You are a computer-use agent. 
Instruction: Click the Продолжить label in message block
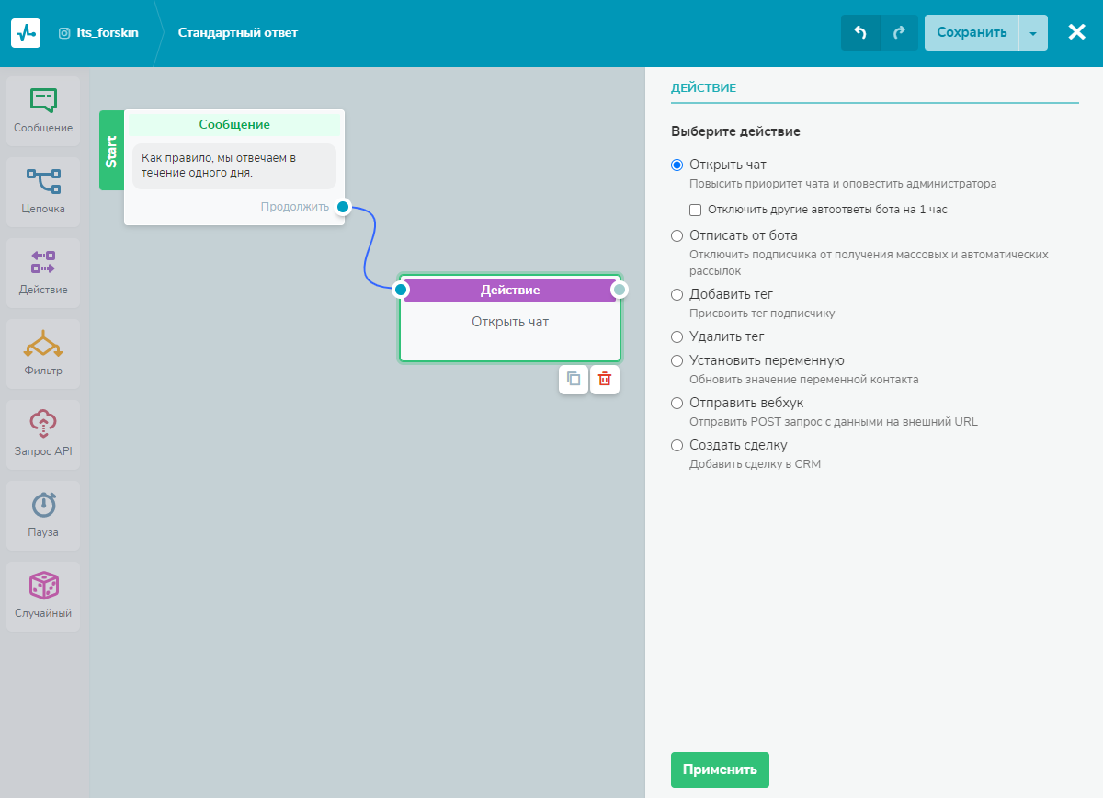294,207
